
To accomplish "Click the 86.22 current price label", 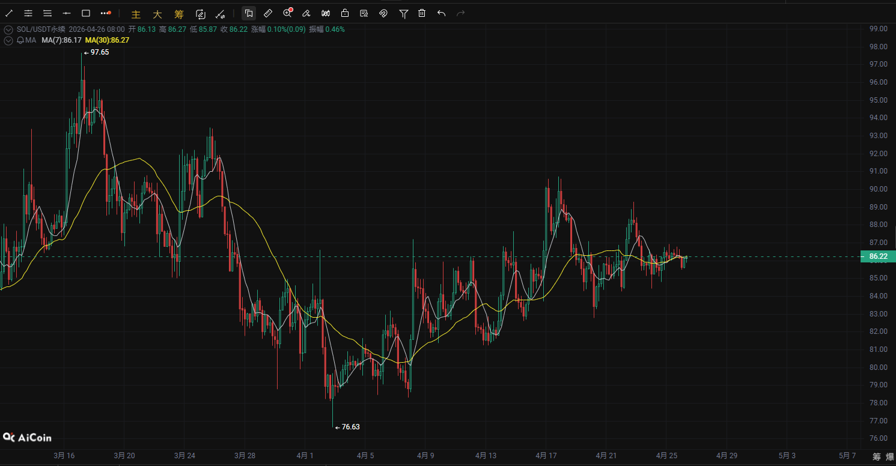I will pos(878,256).
